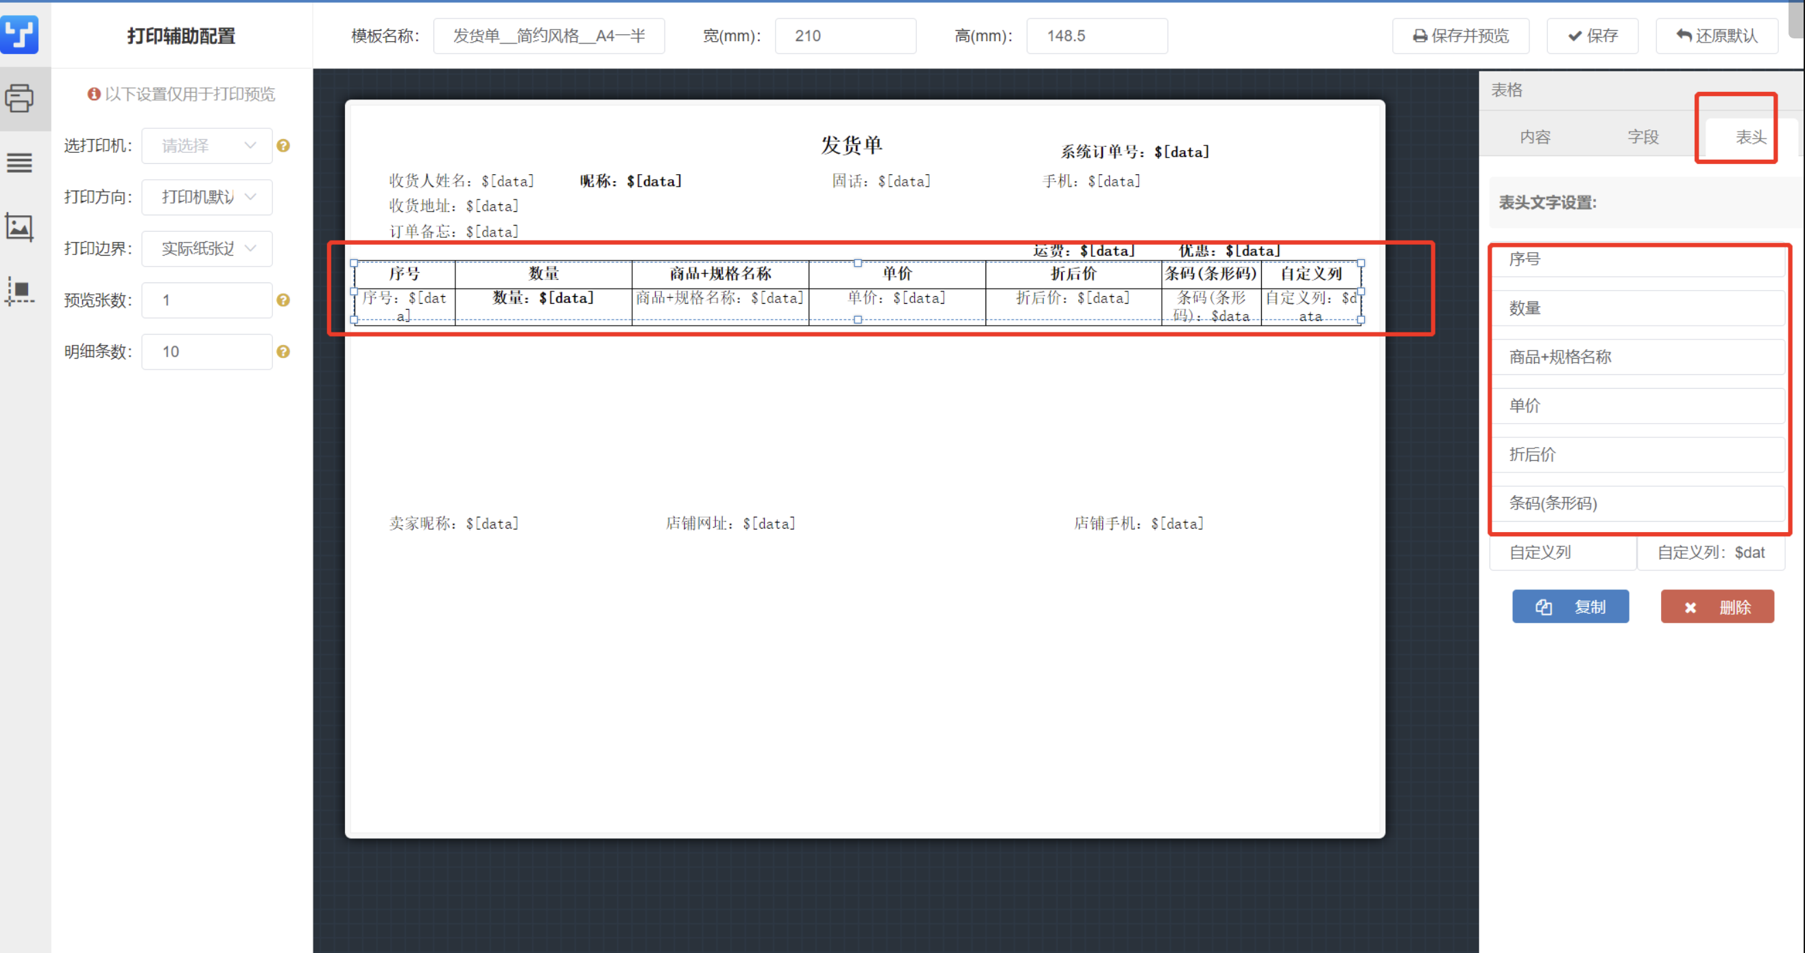
Task: Click 保存并预览 button
Action: pos(1460,36)
